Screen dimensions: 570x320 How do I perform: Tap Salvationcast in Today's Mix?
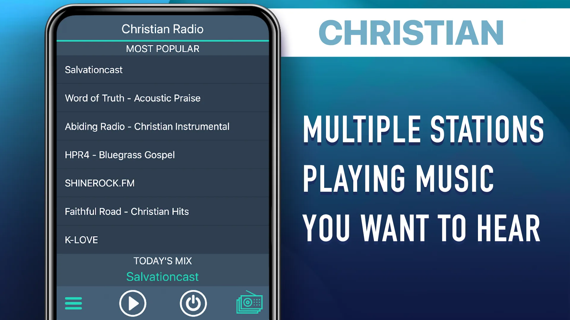(x=162, y=276)
